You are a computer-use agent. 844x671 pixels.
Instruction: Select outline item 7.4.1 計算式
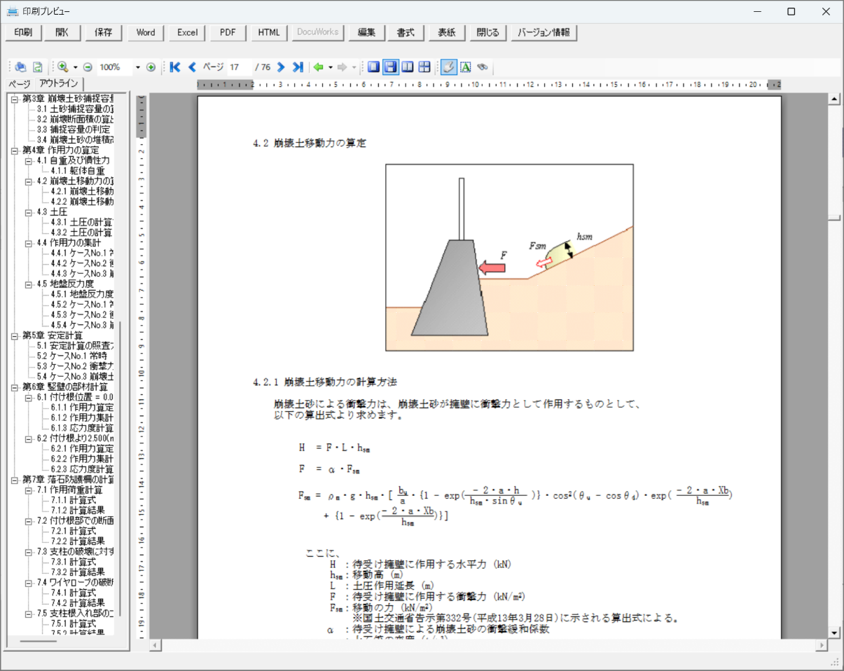73,593
